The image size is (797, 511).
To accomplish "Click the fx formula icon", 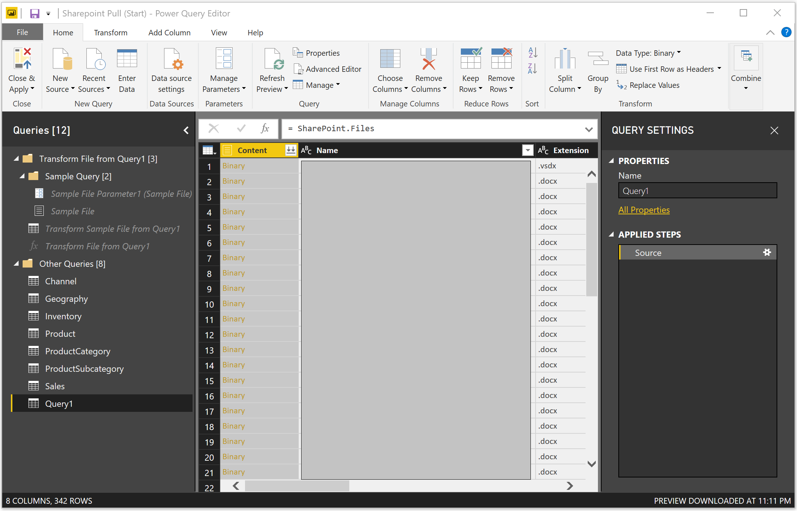I will pyautogui.click(x=265, y=129).
